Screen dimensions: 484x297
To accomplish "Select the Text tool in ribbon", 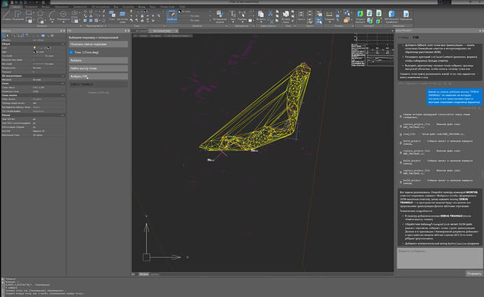I will click(232, 15).
